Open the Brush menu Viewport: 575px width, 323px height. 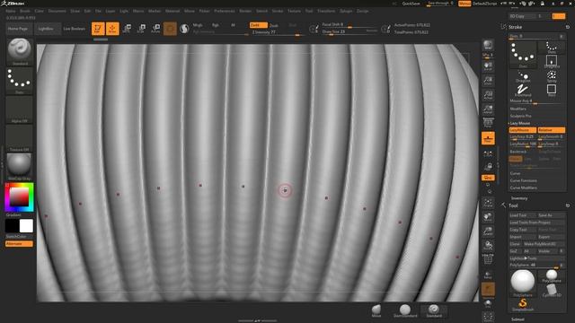click(25, 11)
